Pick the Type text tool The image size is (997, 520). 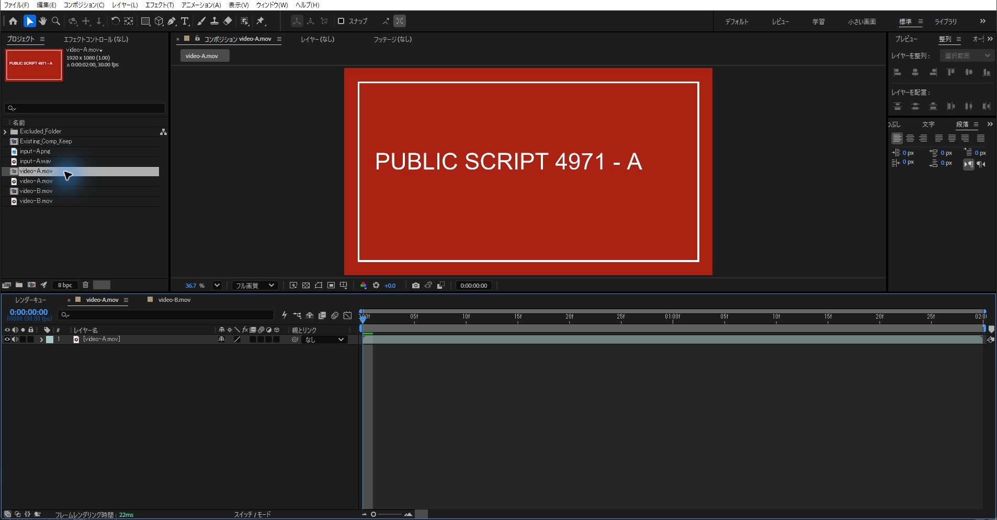pos(185,21)
